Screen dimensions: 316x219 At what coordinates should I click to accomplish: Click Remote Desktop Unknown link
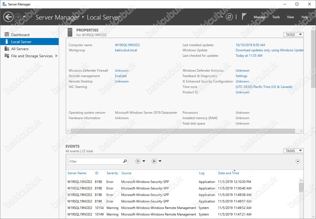[x=122, y=81]
